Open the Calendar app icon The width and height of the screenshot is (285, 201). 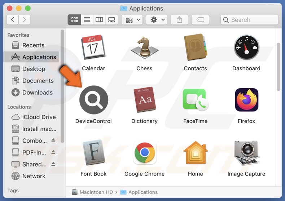(x=93, y=47)
